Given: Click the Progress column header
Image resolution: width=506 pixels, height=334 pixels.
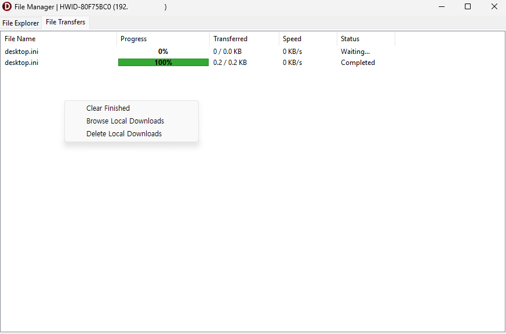Looking at the screenshot, I should coord(163,39).
